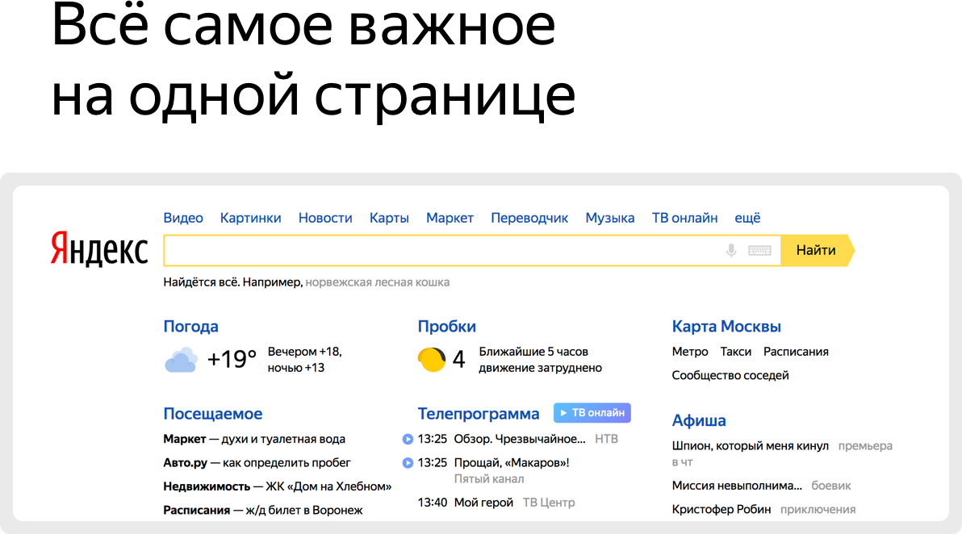Click the приключения genre label
The height and width of the screenshot is (534, 962).
pos(818,510)
